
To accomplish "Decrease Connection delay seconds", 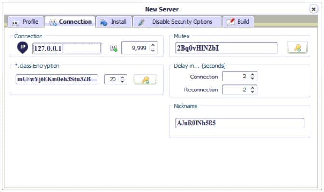I will tap(253, 78).
